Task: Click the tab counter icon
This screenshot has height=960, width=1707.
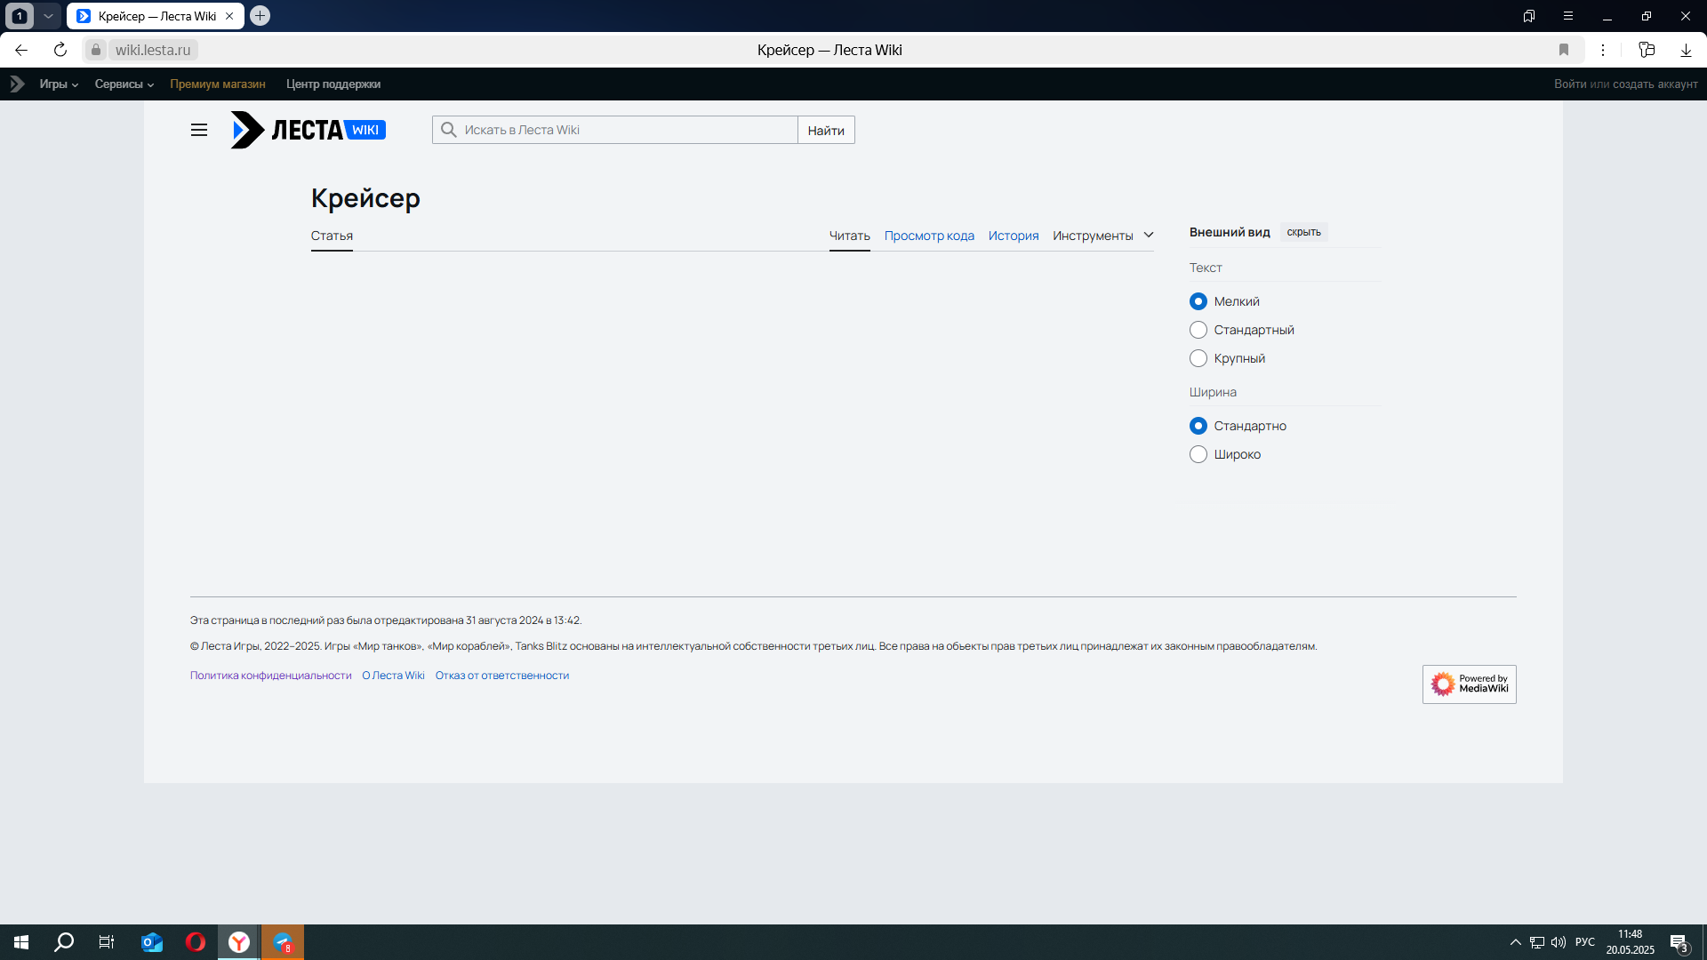Action: tap(20, 16)
